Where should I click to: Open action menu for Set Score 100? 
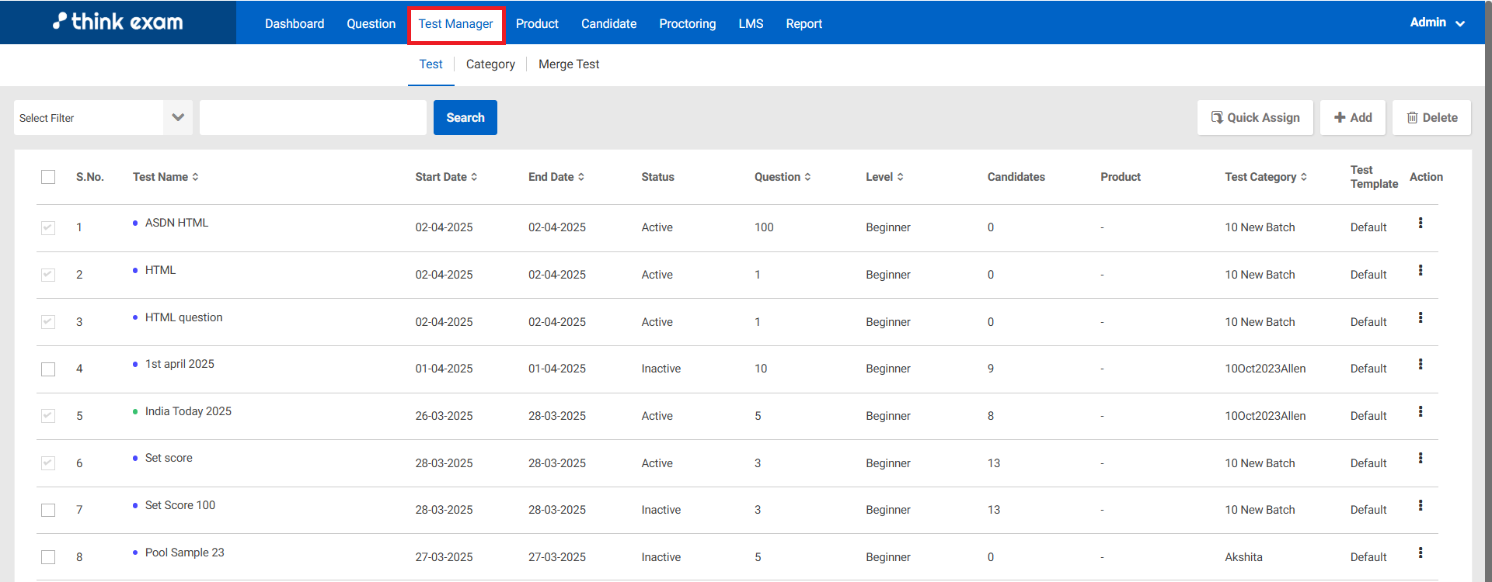(x=1420, y=506)
